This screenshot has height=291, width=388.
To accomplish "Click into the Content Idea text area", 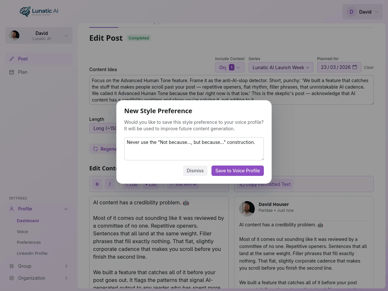I will point(232,90).
